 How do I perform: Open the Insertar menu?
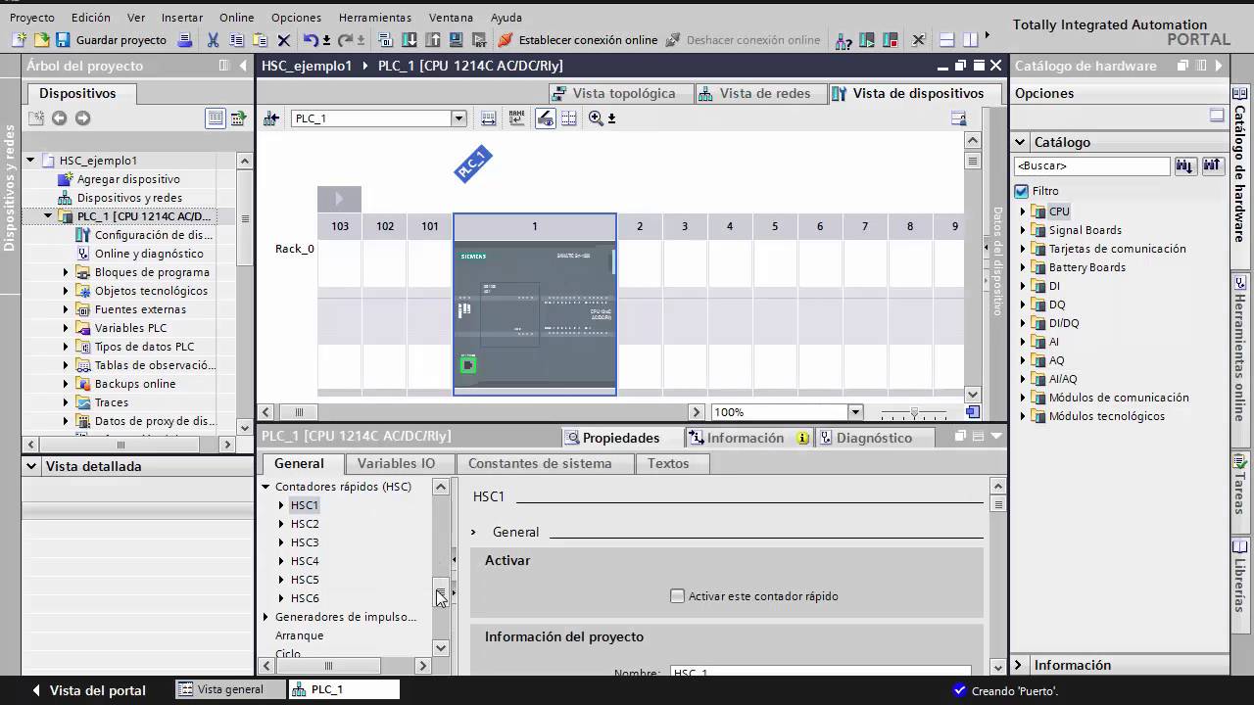coord(182,18)
